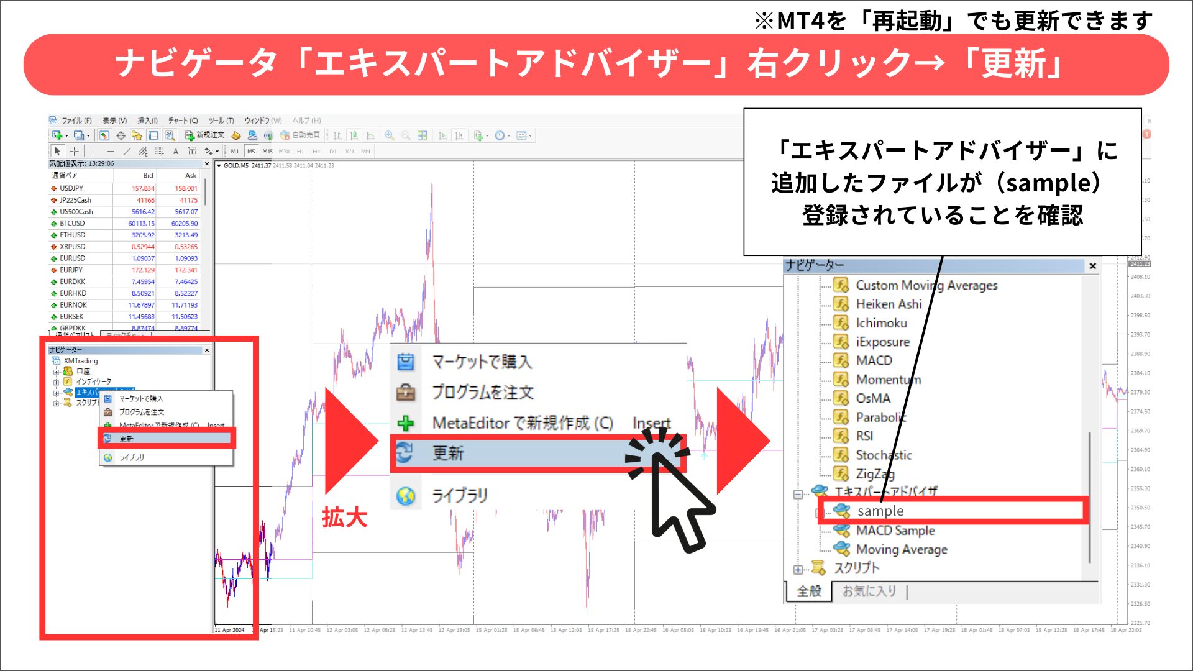The width and height of the screenshot is (1193, 671).
Task: Switch to お気に入り tab in navigator
Action: (870, 591)
